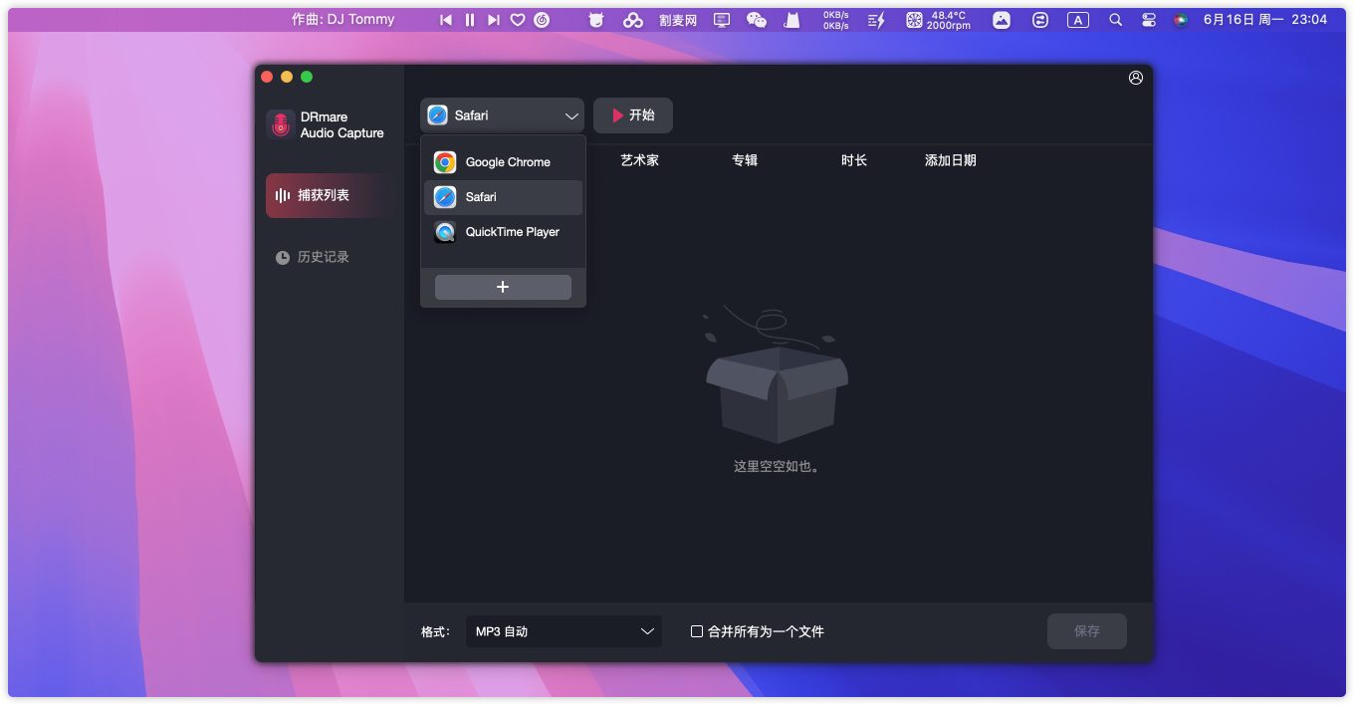Skip to previous track in menu bar

446,20
